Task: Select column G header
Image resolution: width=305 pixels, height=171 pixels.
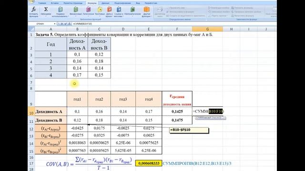Action: pyautogui.click(x=207, y=29)
